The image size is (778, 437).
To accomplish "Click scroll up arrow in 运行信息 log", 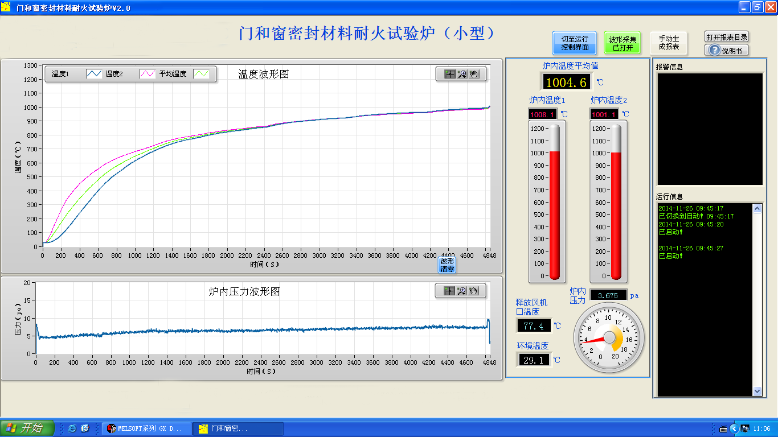I will point(757,209).
